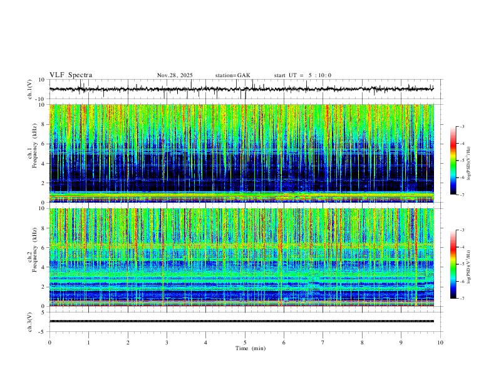496x384 pixels.
Task: Click the ch.3 voltage black band trace
Action: point(241,321)
